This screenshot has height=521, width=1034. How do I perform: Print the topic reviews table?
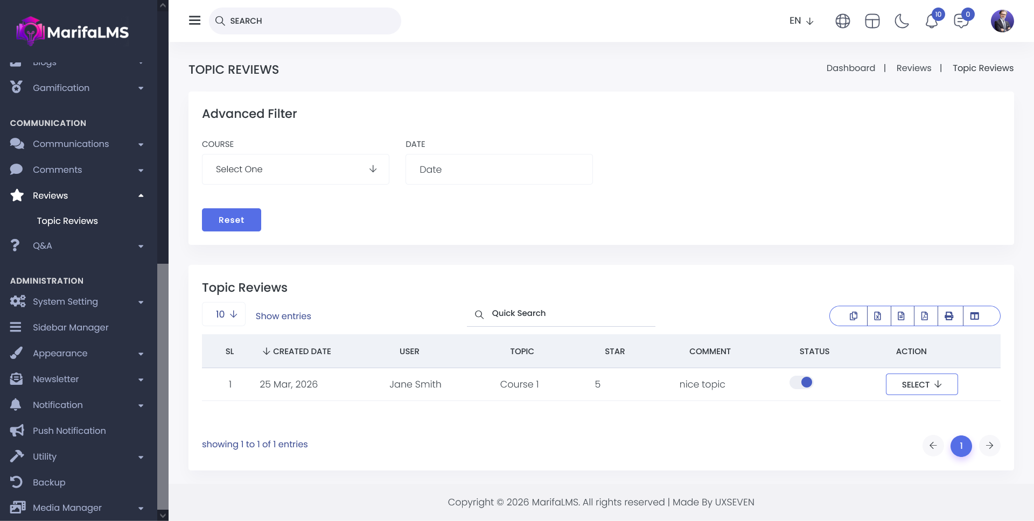coord(949,316)
